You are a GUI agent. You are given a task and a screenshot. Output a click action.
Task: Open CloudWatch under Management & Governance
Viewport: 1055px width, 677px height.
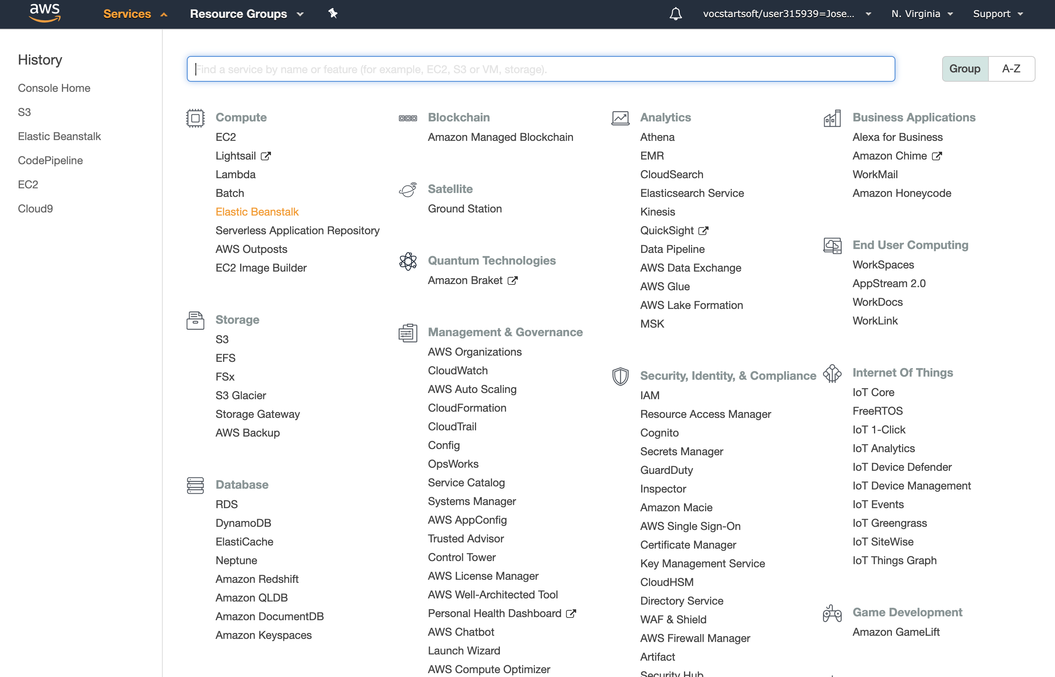coord(457,370)
